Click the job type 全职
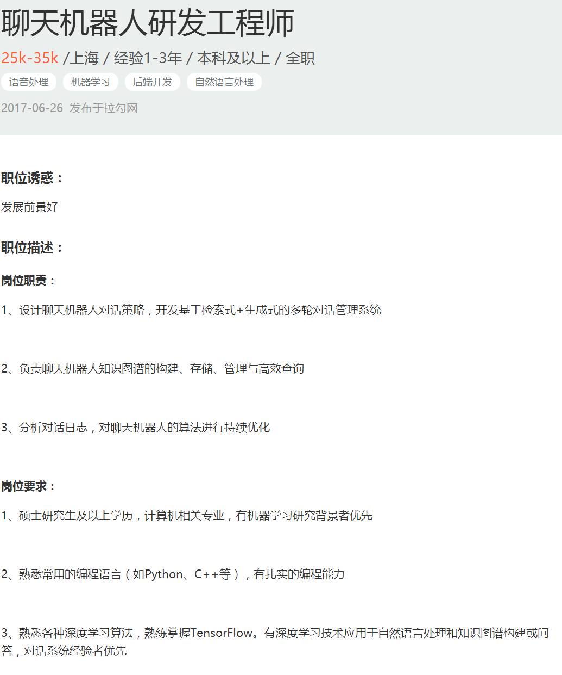 [x=300, y=58]
